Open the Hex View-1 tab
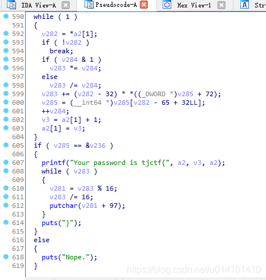The height and width of the screenshot is (280, 266). pos(195,5)
